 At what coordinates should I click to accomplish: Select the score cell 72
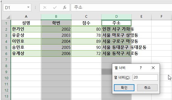coord(86,54)
